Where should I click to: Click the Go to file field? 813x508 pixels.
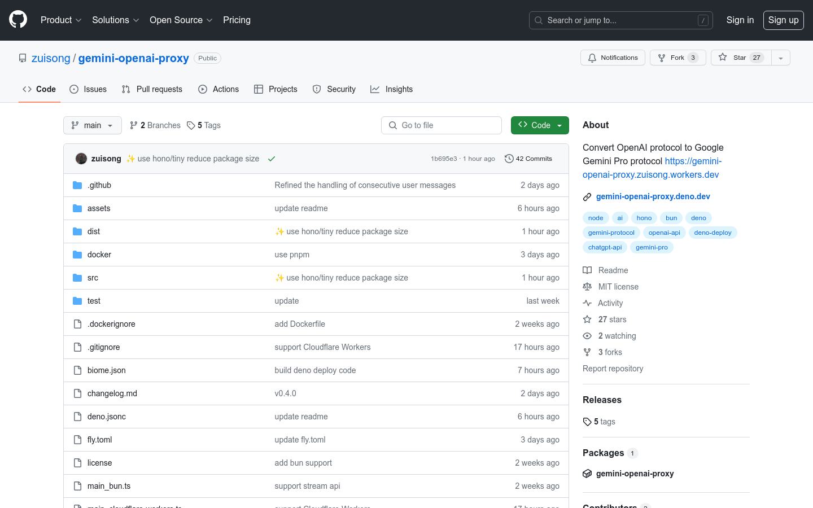[x=442, y=125]
